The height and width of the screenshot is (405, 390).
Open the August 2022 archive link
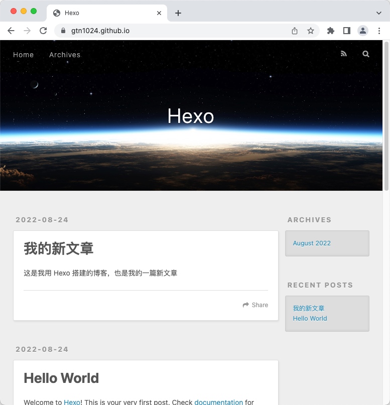(x=312, y=243)
